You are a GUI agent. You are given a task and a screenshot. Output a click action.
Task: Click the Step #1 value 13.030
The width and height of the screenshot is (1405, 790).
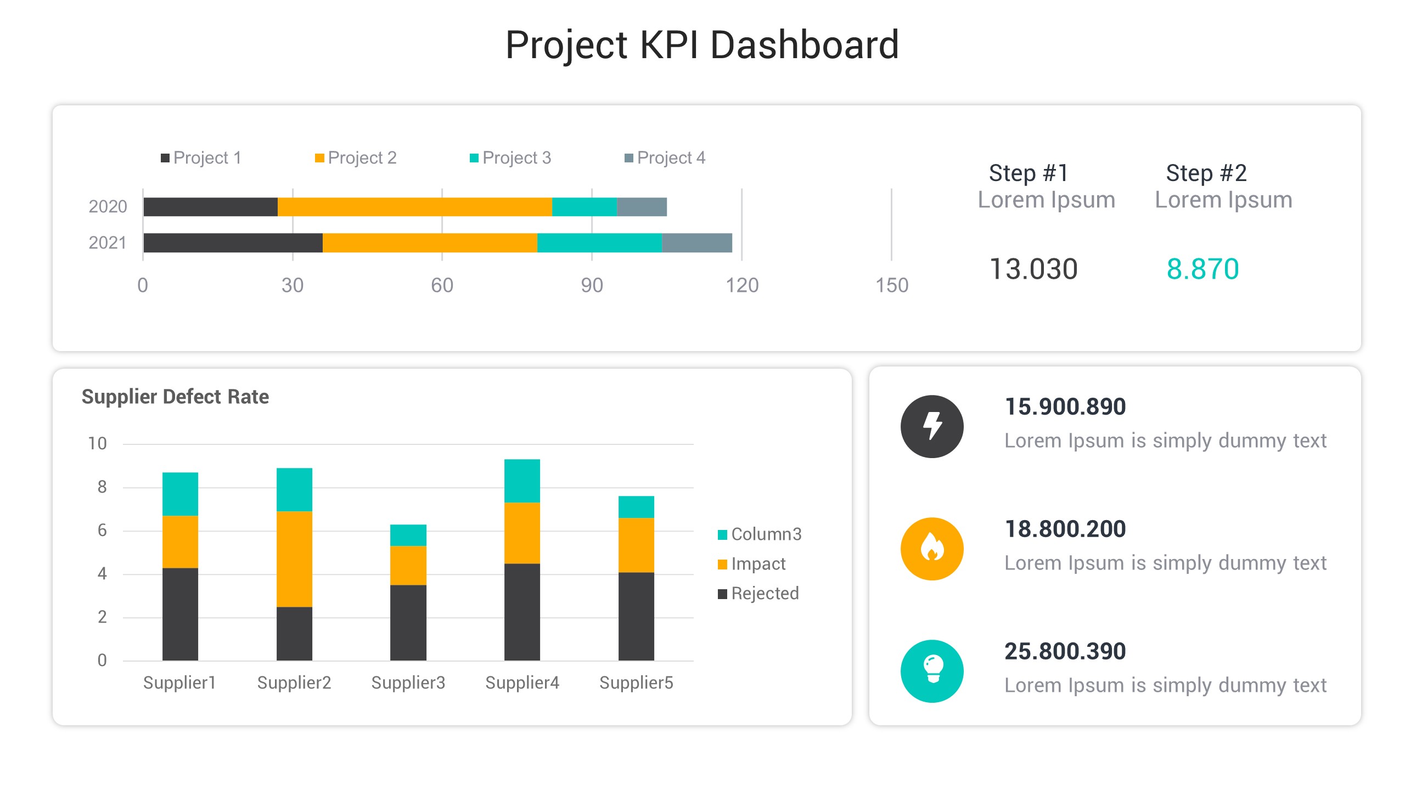click(x=1033, y=269)
